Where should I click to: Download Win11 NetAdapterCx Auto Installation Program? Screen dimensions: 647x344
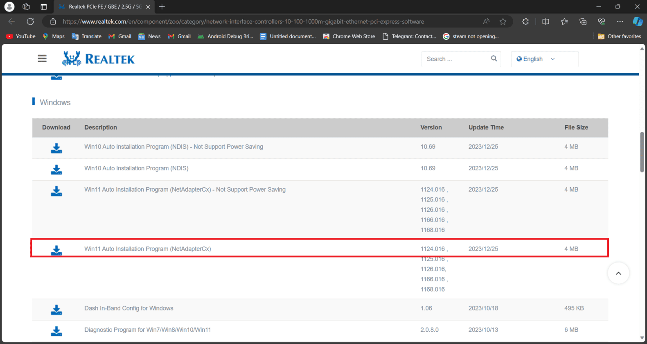[x=56, y=250]
